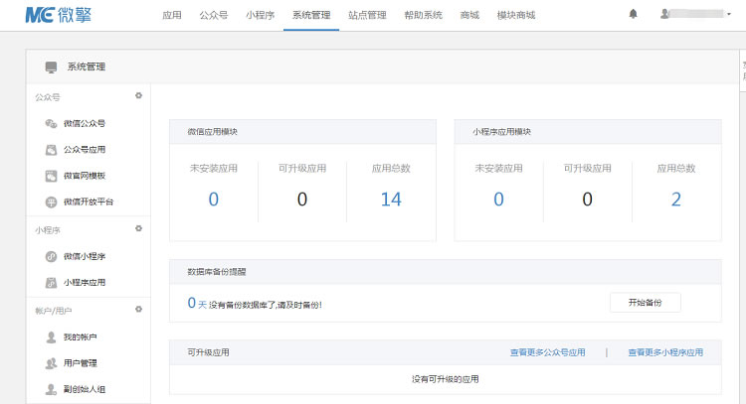Click the person icon beside 我的帐户
Image resolution: width=746 pixels, height=404 pixels.
tap(51, 337)
